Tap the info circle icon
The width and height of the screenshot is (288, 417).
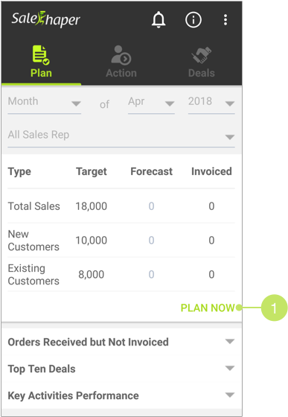pyautogui.click(x=193, y=19)
